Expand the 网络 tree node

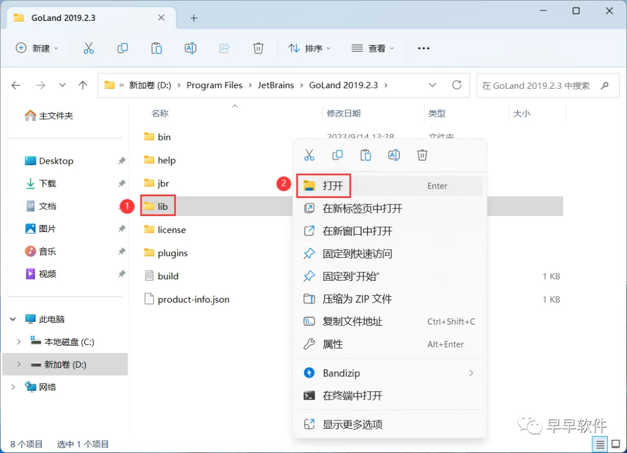point(13,387)
